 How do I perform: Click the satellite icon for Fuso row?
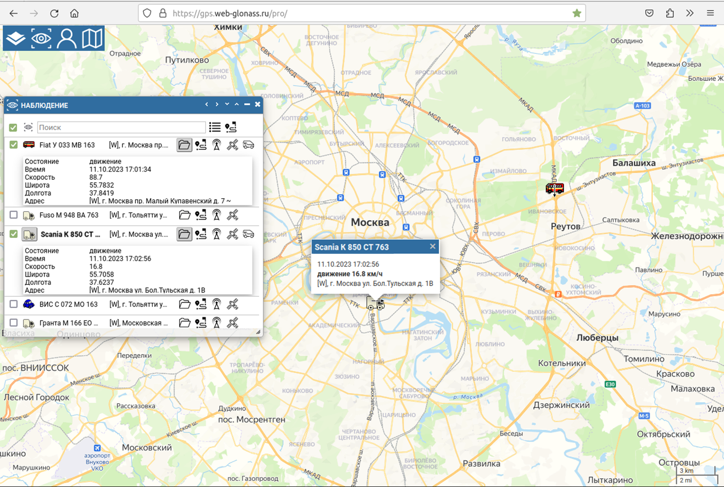[x=233, y=215]
